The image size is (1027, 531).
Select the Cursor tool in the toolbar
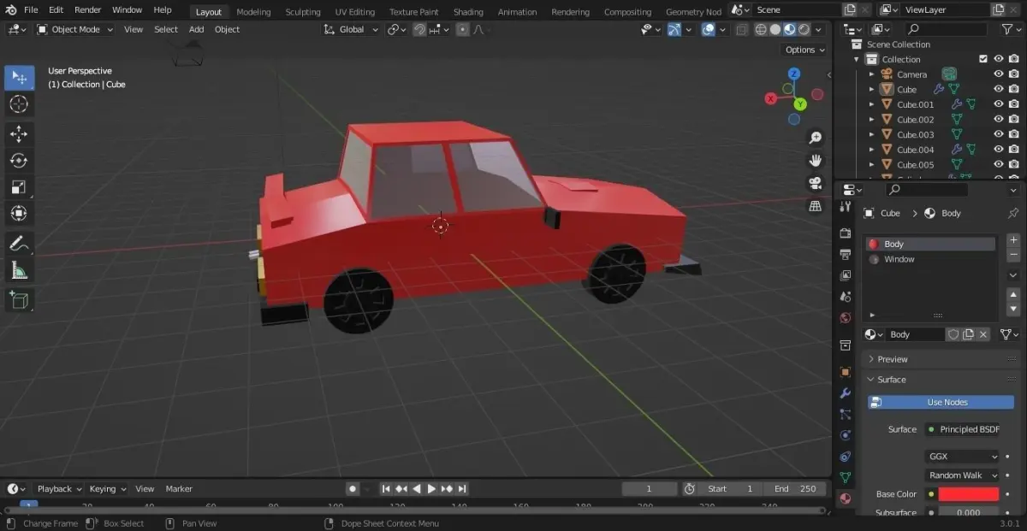pyautogui.click(x=19, y=104)
